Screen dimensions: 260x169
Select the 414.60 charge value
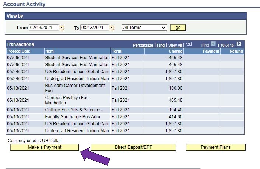coord(176,117)
